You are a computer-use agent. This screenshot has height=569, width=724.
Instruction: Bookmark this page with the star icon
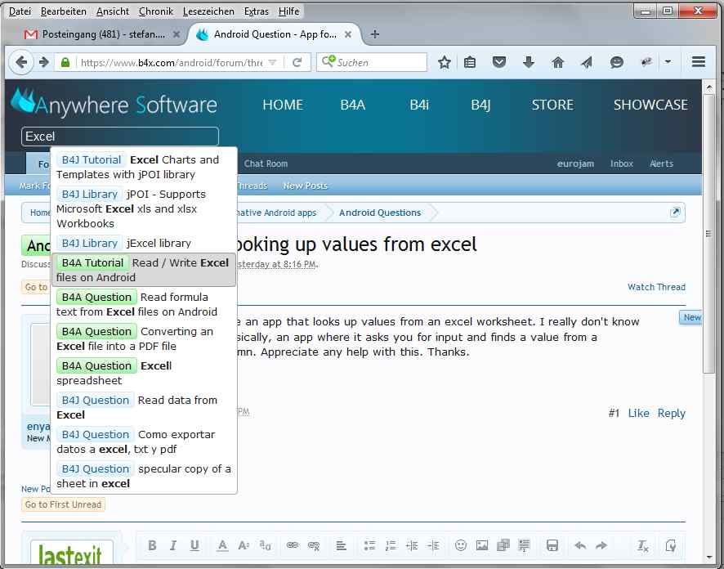coord(445,62)
